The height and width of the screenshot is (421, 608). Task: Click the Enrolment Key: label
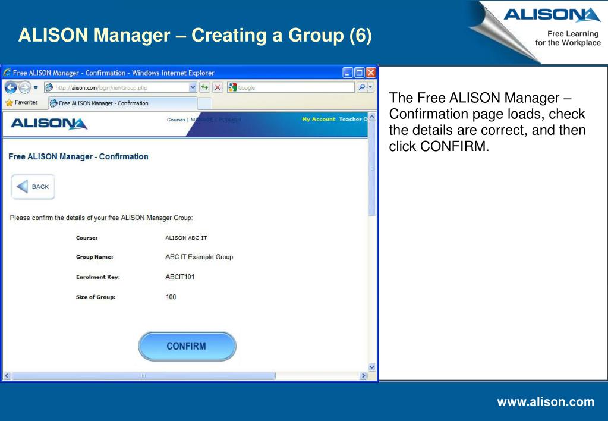pos(98,277)
